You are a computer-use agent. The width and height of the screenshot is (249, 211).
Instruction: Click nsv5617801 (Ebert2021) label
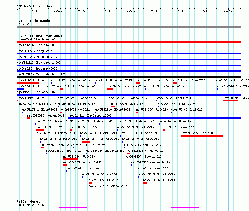point(40,110)
